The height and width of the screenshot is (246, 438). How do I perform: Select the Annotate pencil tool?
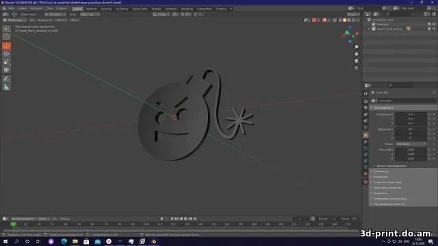pos(6,79)
